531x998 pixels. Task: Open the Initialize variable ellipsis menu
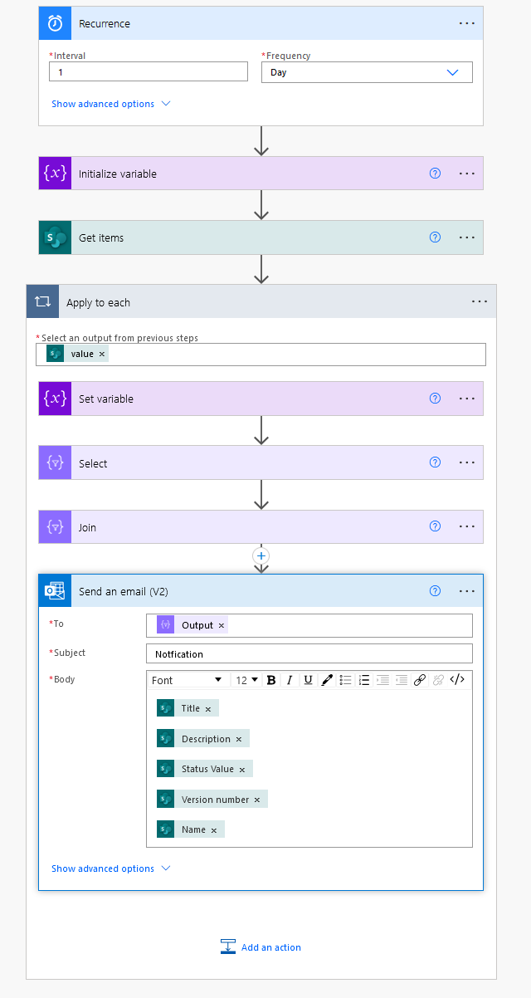point(467,174)
